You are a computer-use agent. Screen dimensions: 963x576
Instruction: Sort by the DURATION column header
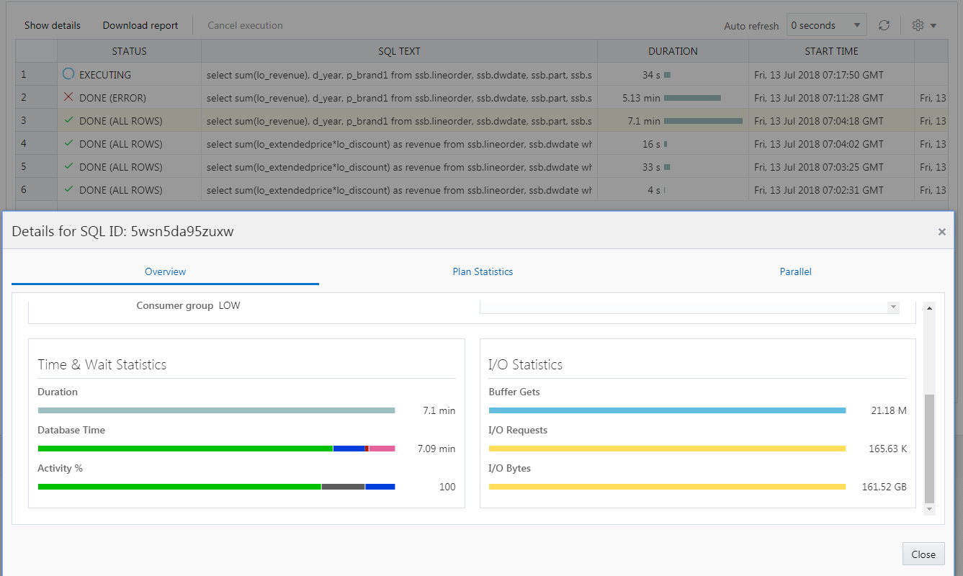tap(673, 51)
